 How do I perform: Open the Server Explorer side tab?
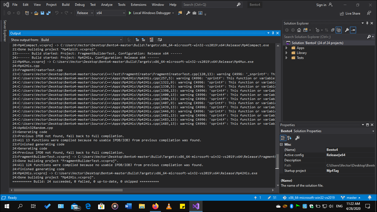point(5,31)
